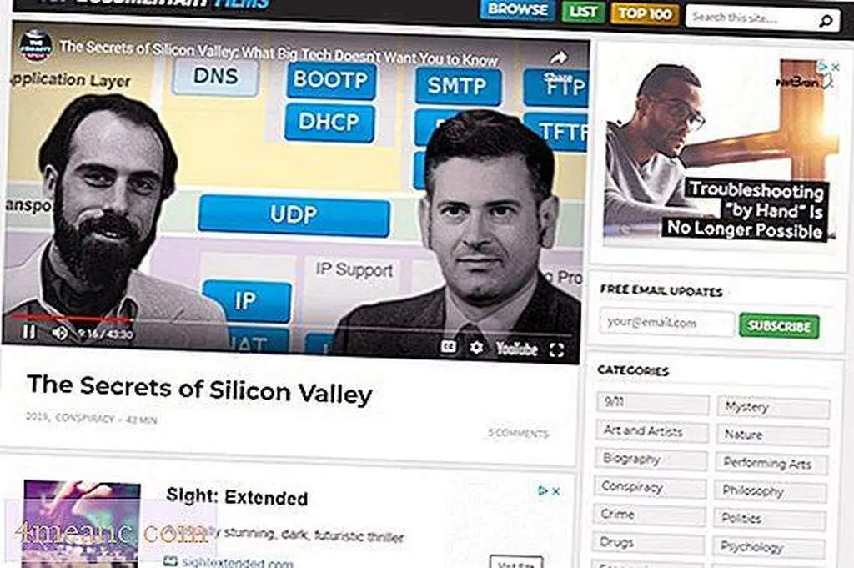Open the 5 Comments link
Screen dimensions: 854x568
(518, 433)
